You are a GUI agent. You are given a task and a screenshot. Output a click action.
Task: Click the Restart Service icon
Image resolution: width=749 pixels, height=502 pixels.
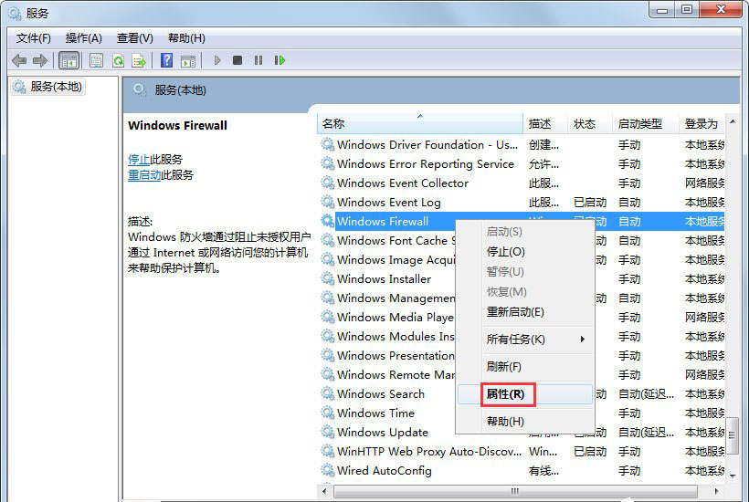pos(280,60)
